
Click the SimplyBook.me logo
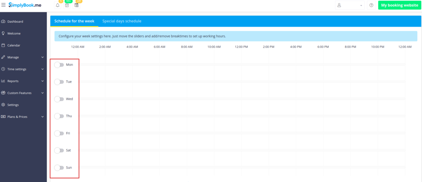(x=27, y=5)
